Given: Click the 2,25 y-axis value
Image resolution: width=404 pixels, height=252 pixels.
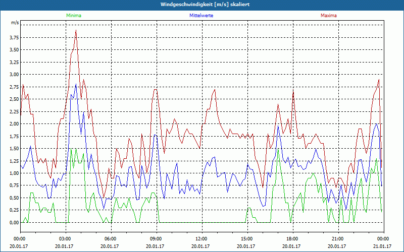Looking at the screenshot, I should pyautogui.click(x=14, y=111).
